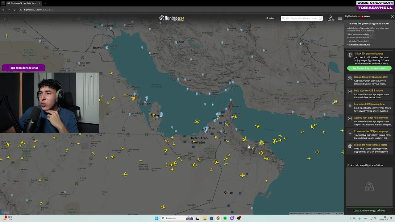
Task: Click the Flightradar24 logo
Action: [172, 18]
